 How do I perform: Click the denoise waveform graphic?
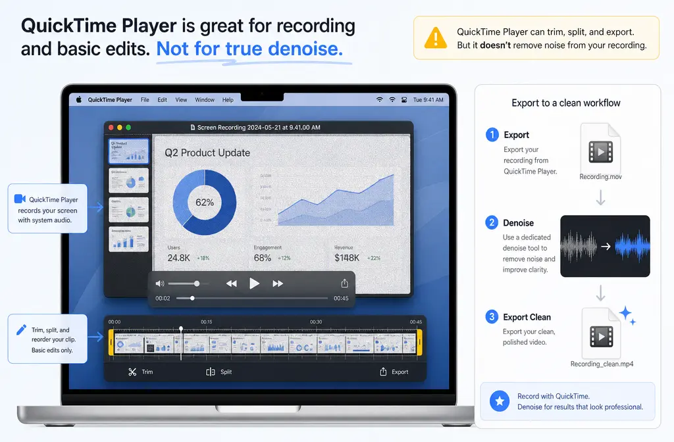pyautogui.click(x=606, y=246)
